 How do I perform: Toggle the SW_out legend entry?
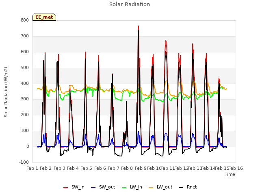103,187
